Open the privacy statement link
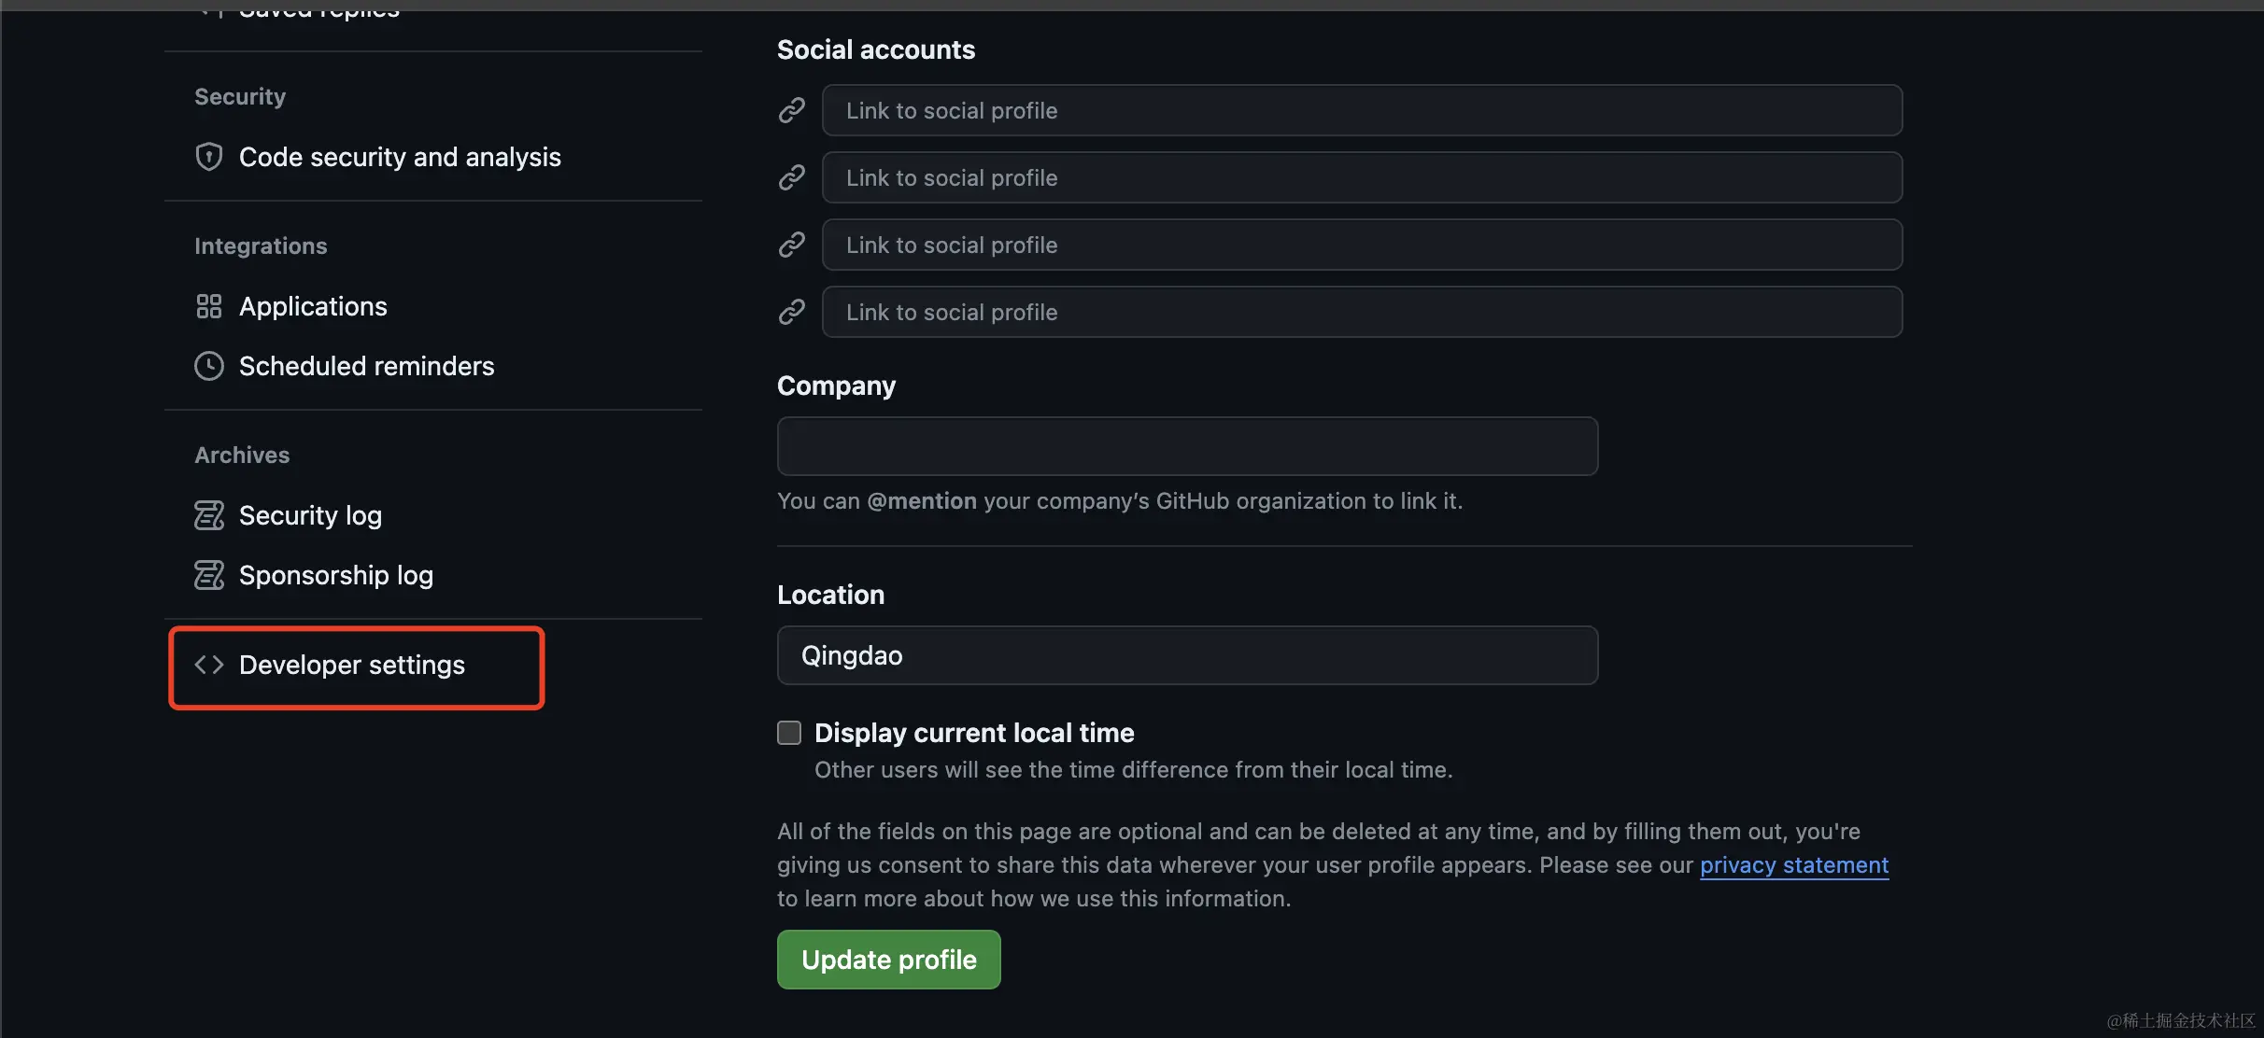Screen dimensions: 2264x1038 coord(1793,865)
